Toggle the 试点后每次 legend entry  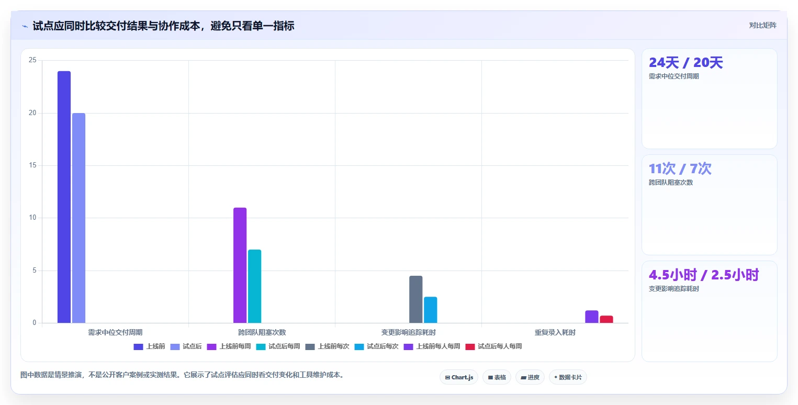tap(377, 346)
